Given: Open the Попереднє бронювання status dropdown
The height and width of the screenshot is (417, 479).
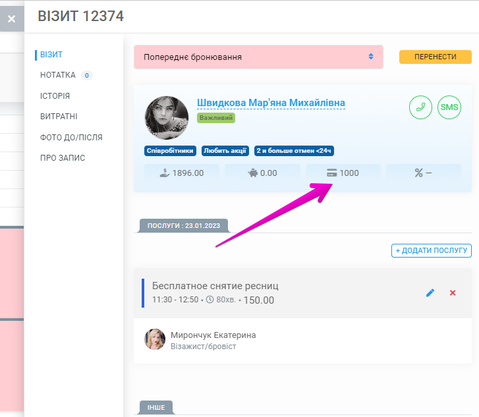Looking at the screenshot, I should [258, 57].
